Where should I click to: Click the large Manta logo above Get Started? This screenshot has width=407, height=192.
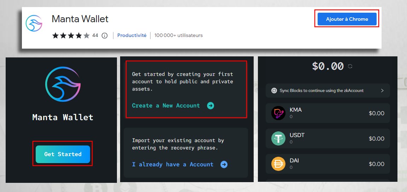click(x=63, y=84)
